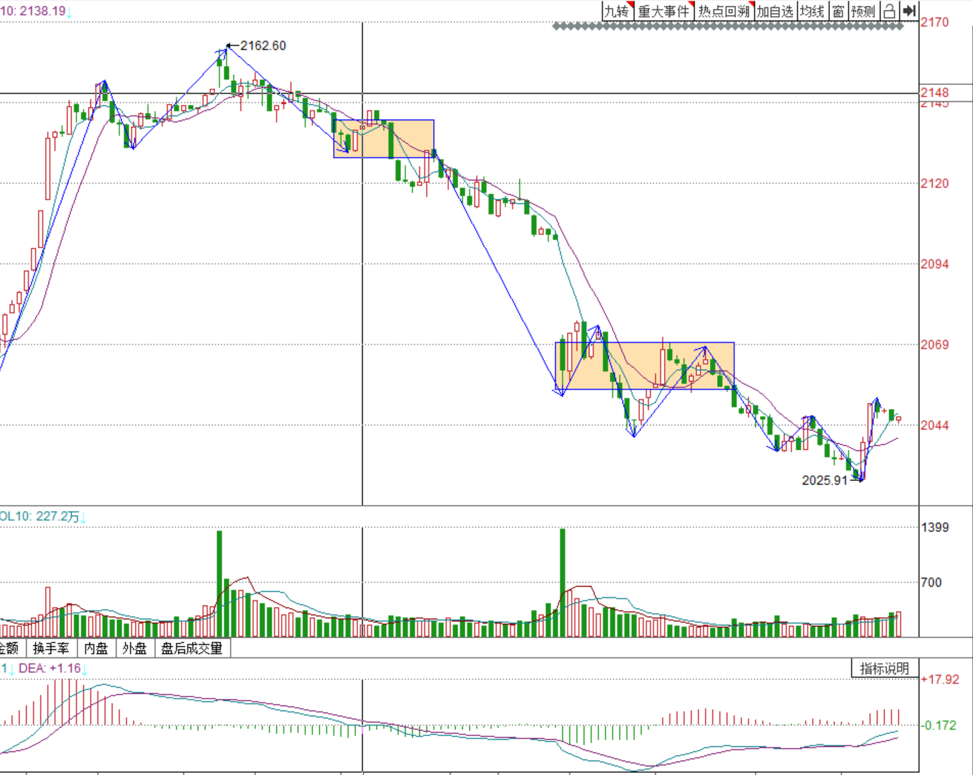Click the cyan arrow next to VOL10 227.2万
The height and width of the screenshot is (775, 973).
83,517
